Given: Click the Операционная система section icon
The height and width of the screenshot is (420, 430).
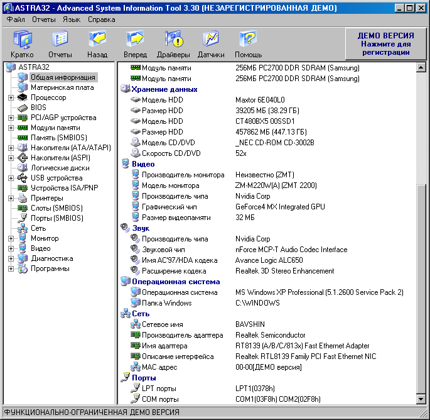Looking at the screenshot, I should (126, 281).
